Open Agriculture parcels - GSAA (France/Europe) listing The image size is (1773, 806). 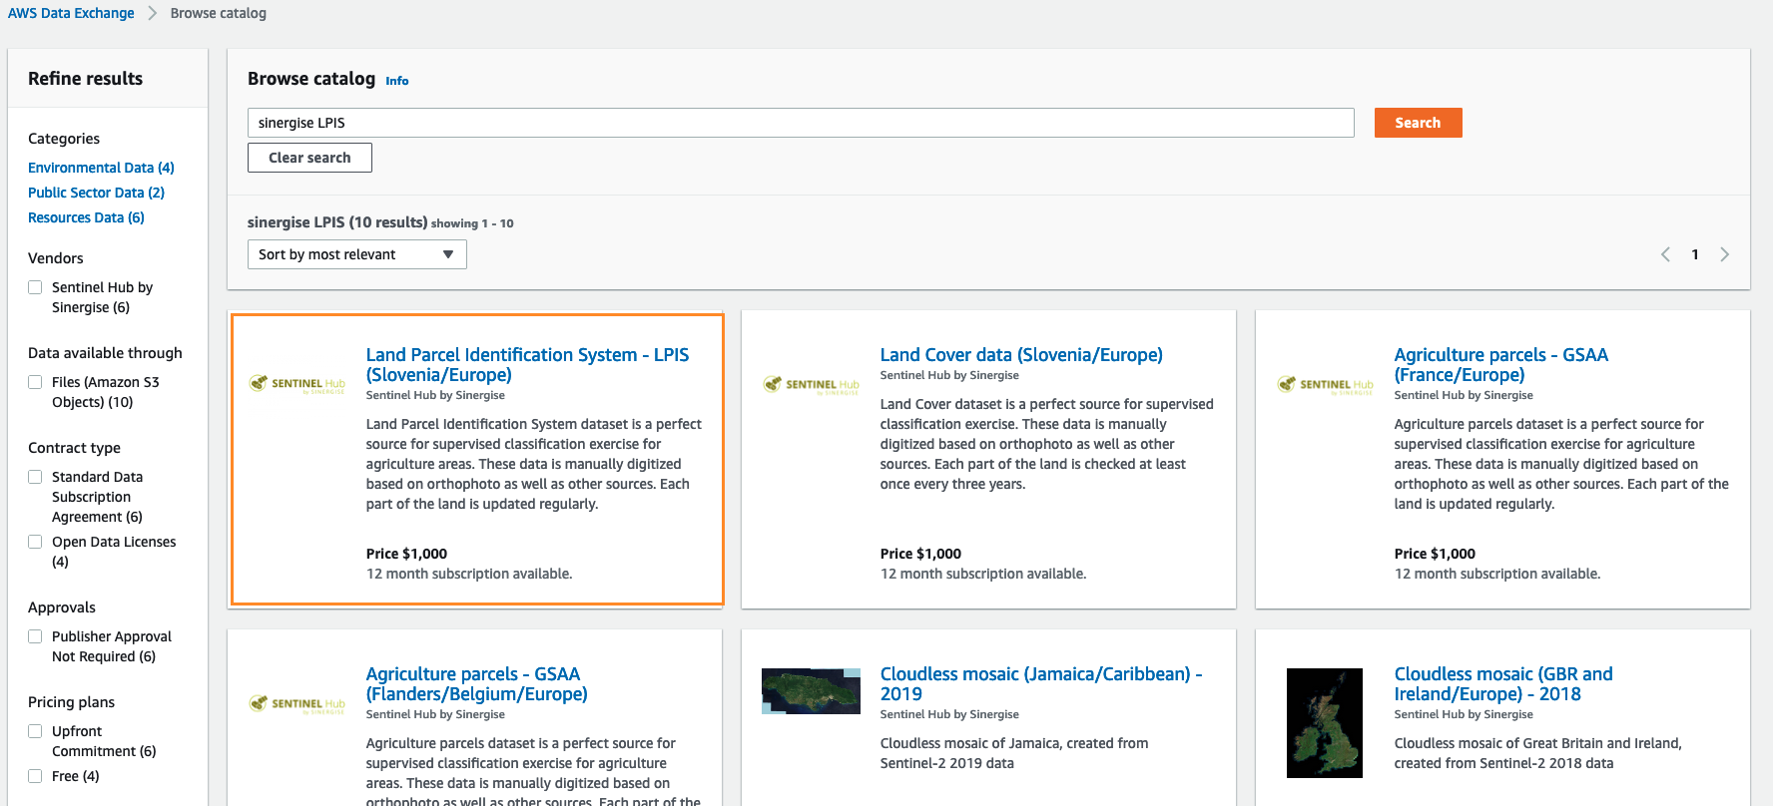(1501, 365)
